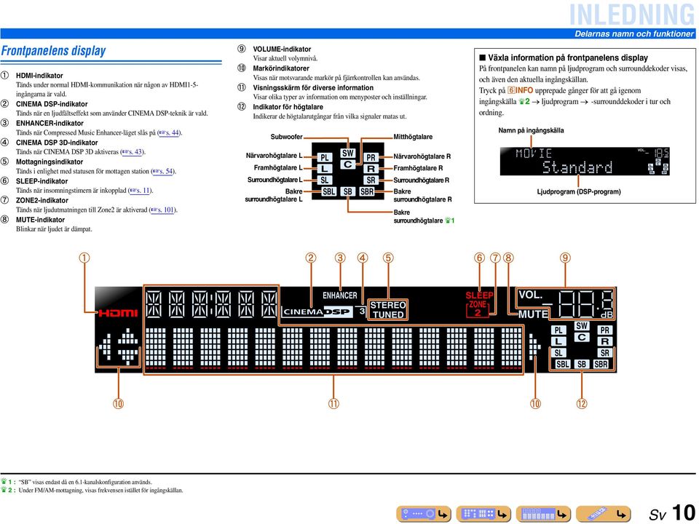
Task: Open the front display navigation button
Action: tap(543, 514)
